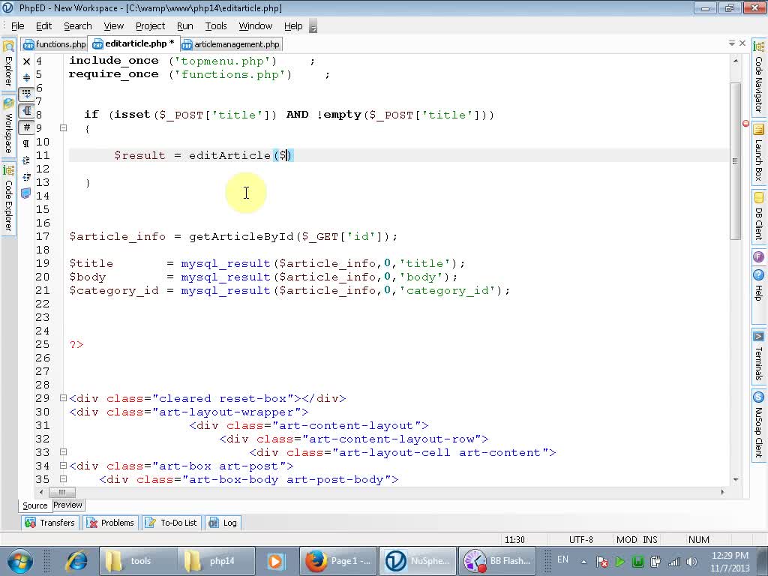The height and width of the screenshot is (576, 768).
Task: Toggle line numbers with the # icon
Action: (26, 127)
